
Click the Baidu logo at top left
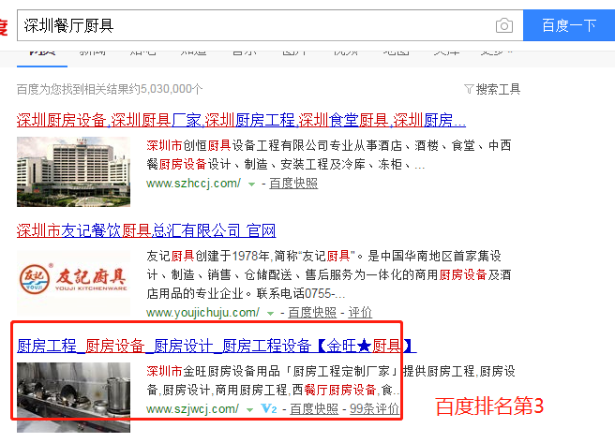pyautogui.click(x=4, y=25)
